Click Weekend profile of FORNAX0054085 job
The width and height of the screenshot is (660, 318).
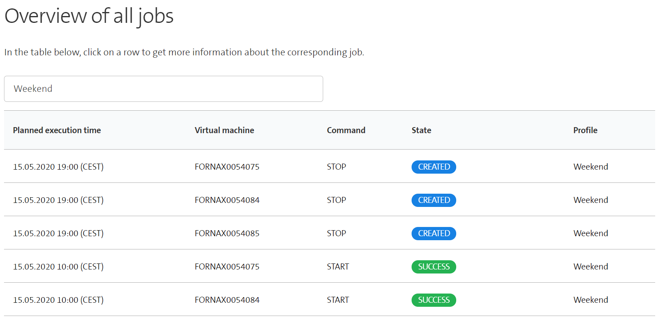[x=590, y=233]
